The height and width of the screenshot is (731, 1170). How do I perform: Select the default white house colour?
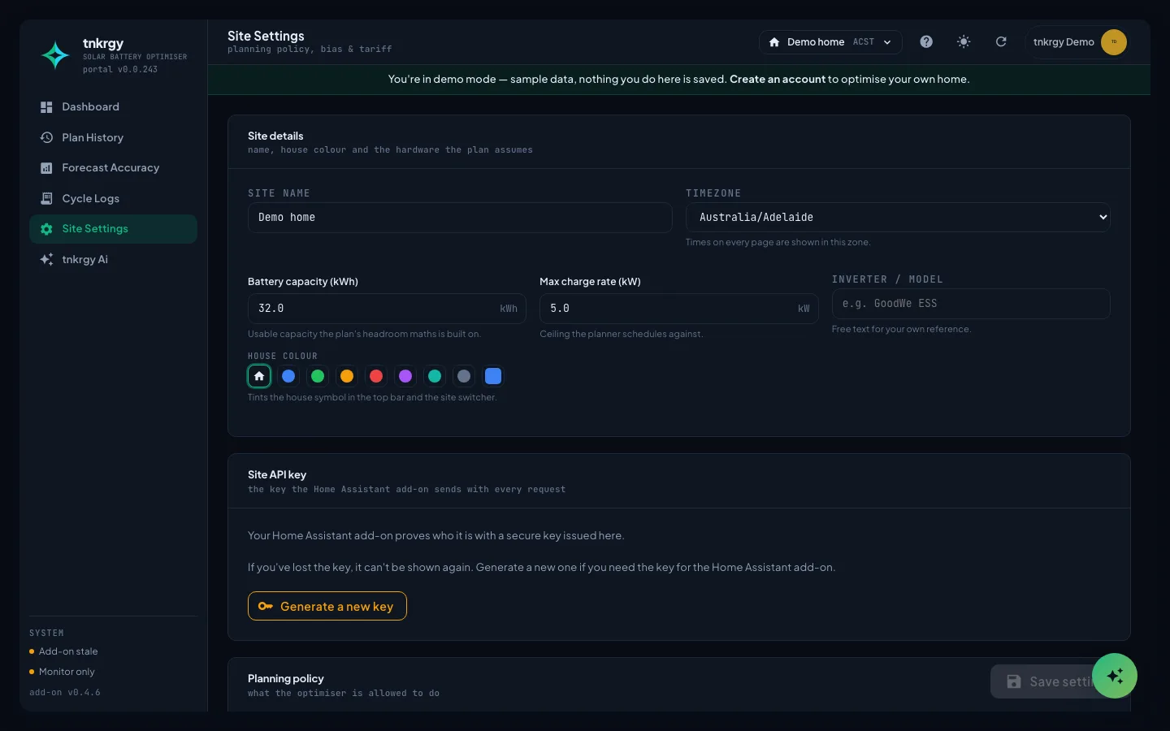259,376
